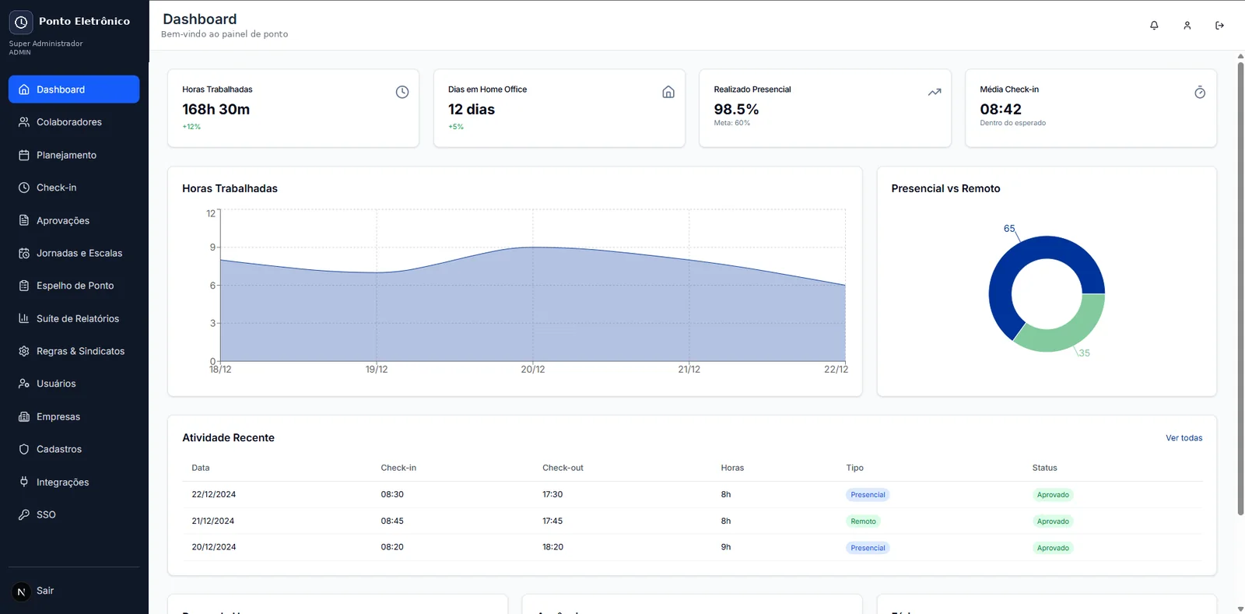Click the 21/12/2024 date cell
1245x614 pixels.
pos(213,521)
